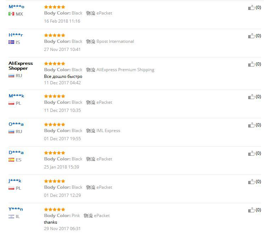Click thumbs-up on O***a's review
The height and width of the screenshot is (234, 266).
click(251, 125)
